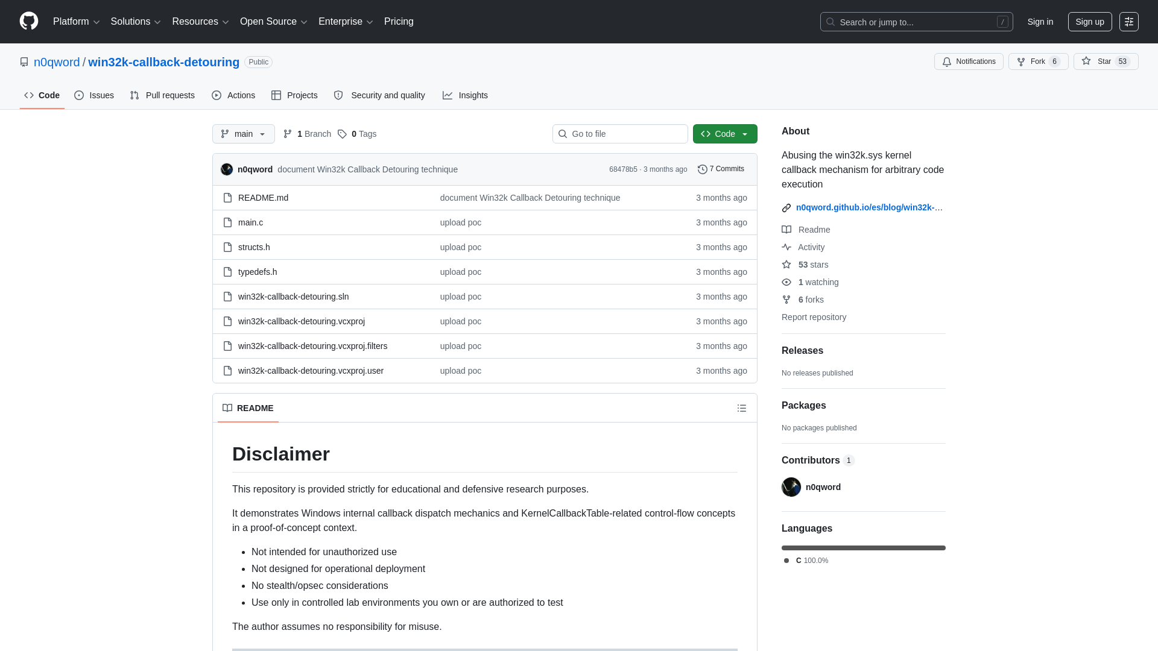
Task: Expand the Open Source menu
Action: (274, 21)
